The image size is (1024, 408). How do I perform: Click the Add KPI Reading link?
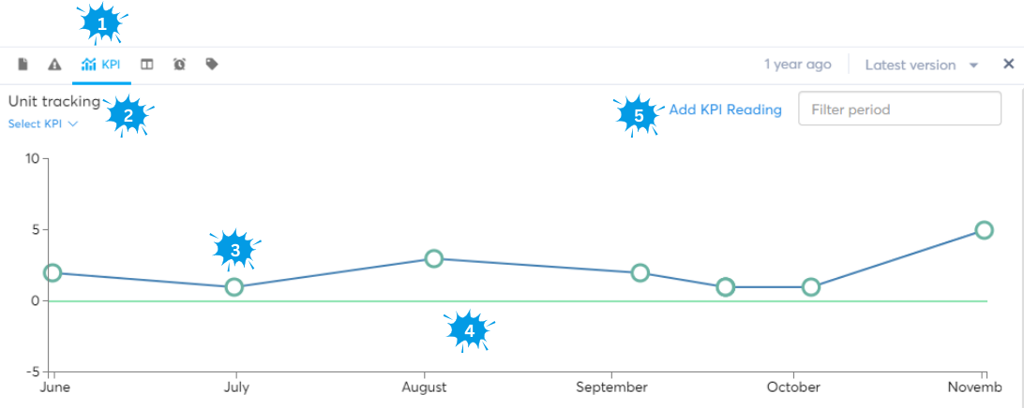point(725,109)
